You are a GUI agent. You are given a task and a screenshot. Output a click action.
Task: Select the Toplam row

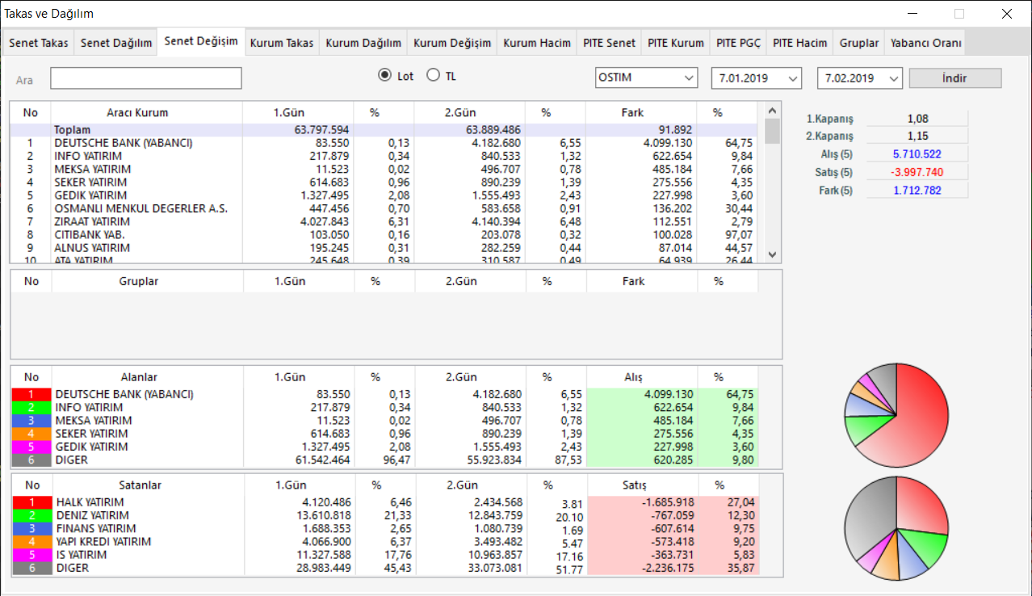pos(384,130)
